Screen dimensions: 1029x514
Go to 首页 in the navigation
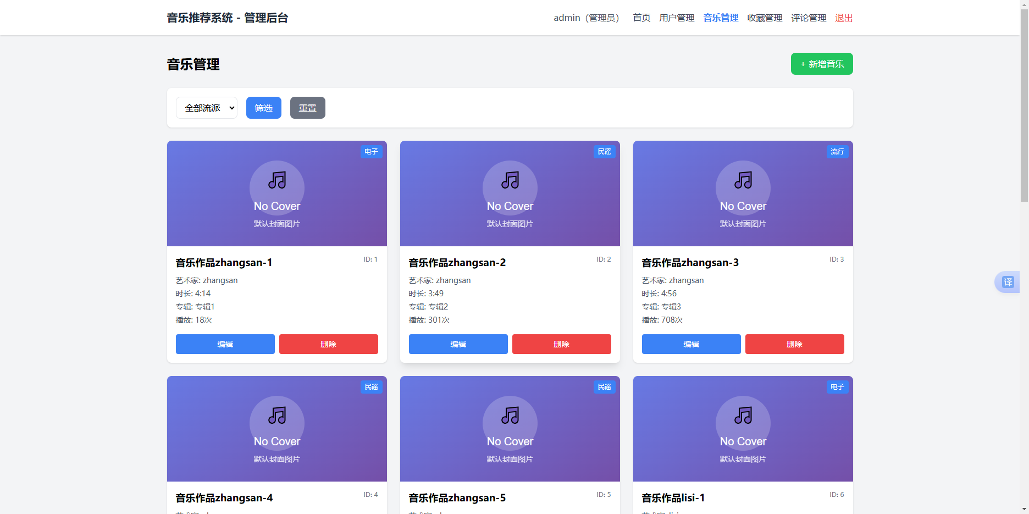(641, 18)
